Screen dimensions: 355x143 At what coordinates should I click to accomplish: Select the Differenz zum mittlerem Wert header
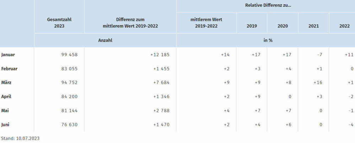tap(130, 23)
